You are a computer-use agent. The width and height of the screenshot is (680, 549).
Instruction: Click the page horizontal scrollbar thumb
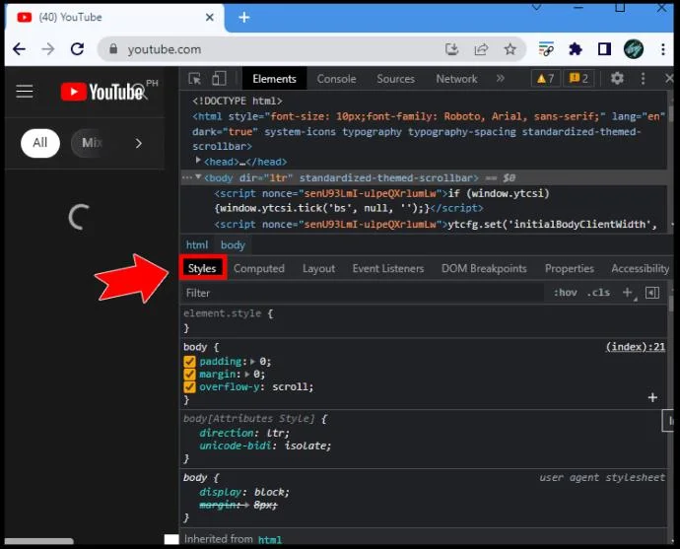pyautogui.click(x=38, y=541)
